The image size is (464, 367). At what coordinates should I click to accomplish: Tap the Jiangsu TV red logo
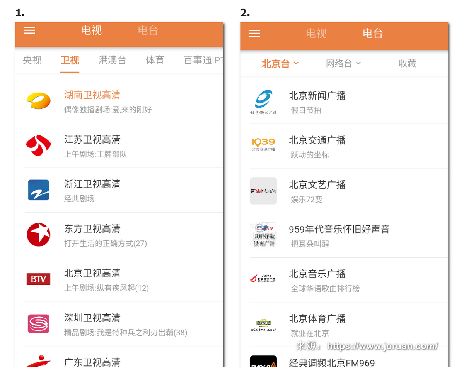pos(38,145)
